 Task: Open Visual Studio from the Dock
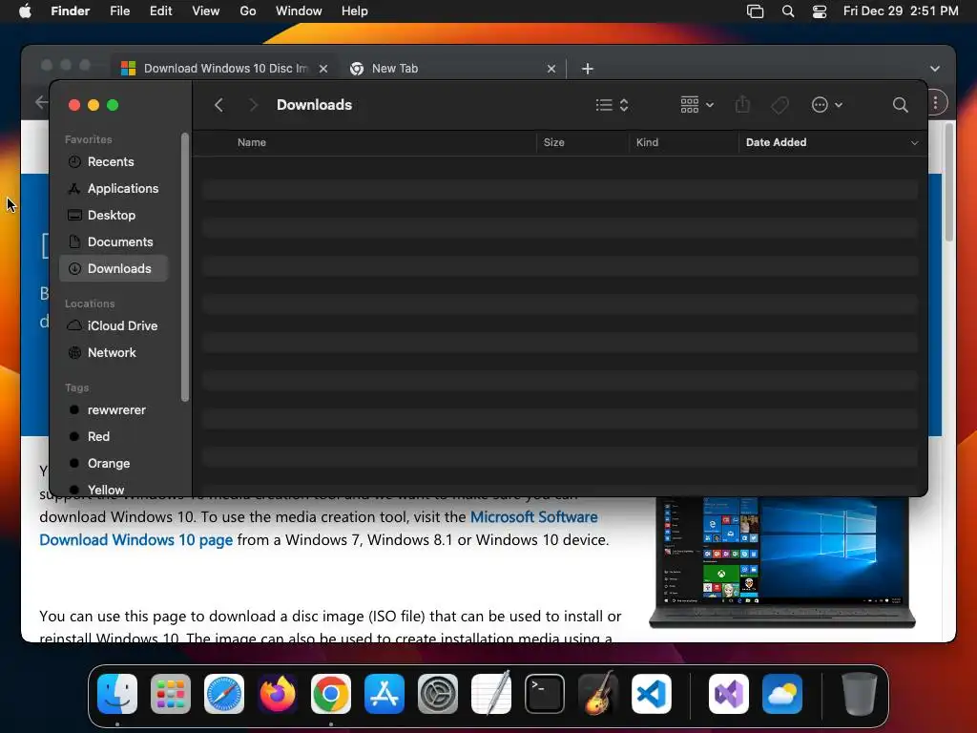pyautogui.click(x=728, y=694)
